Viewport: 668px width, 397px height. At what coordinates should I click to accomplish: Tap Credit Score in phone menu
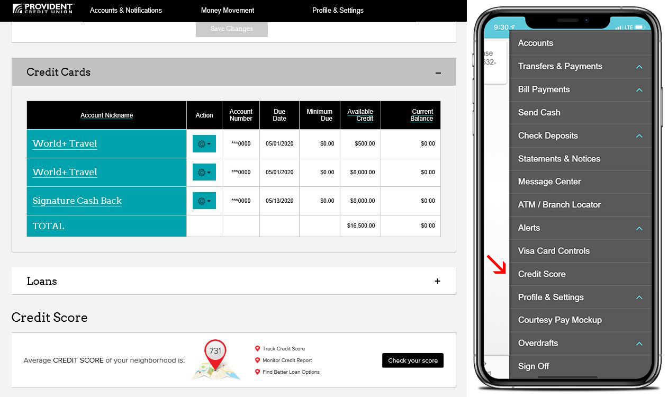point(541,274)
